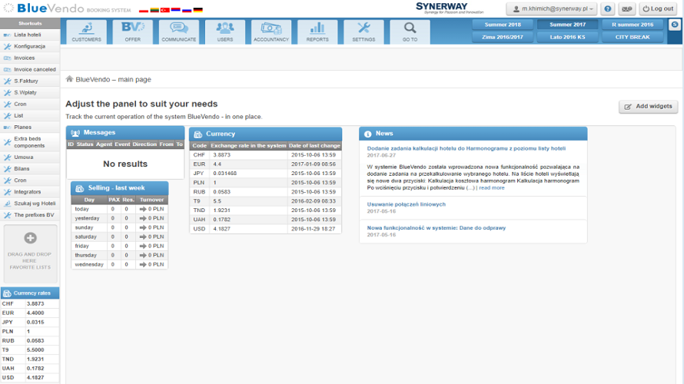Click the Currency widget header icon

pos(198,134)
